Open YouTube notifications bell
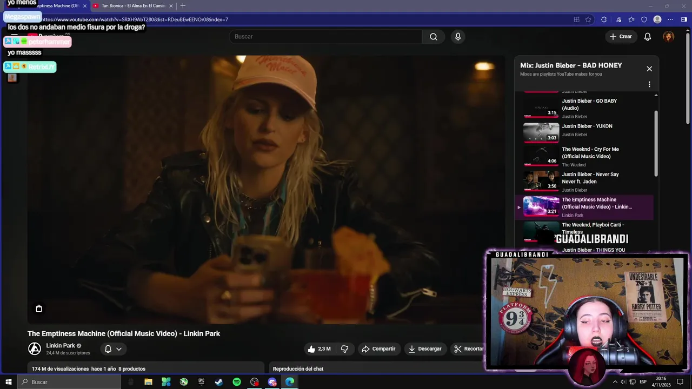692x389 pixels. (x=647, y=37)
